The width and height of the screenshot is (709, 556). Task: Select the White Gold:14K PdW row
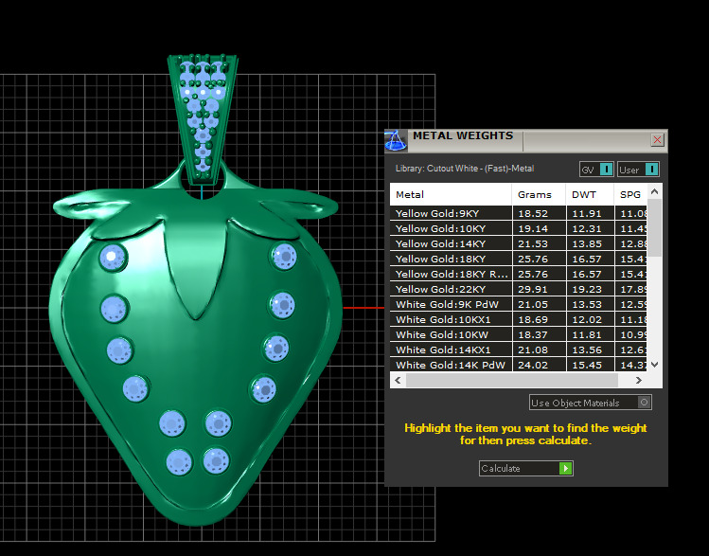pos(518,365)
